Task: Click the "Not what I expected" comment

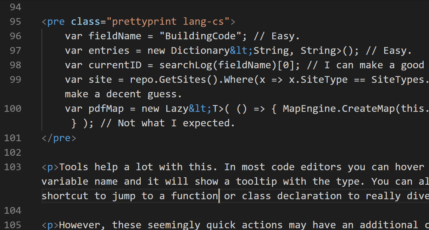Action: [x=176, y=123]
